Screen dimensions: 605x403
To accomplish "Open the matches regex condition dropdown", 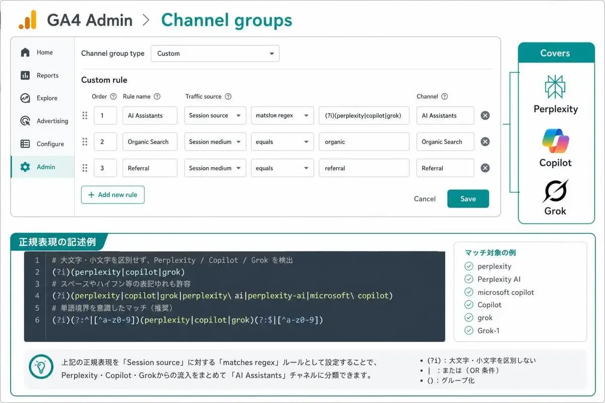I will 282,115.
